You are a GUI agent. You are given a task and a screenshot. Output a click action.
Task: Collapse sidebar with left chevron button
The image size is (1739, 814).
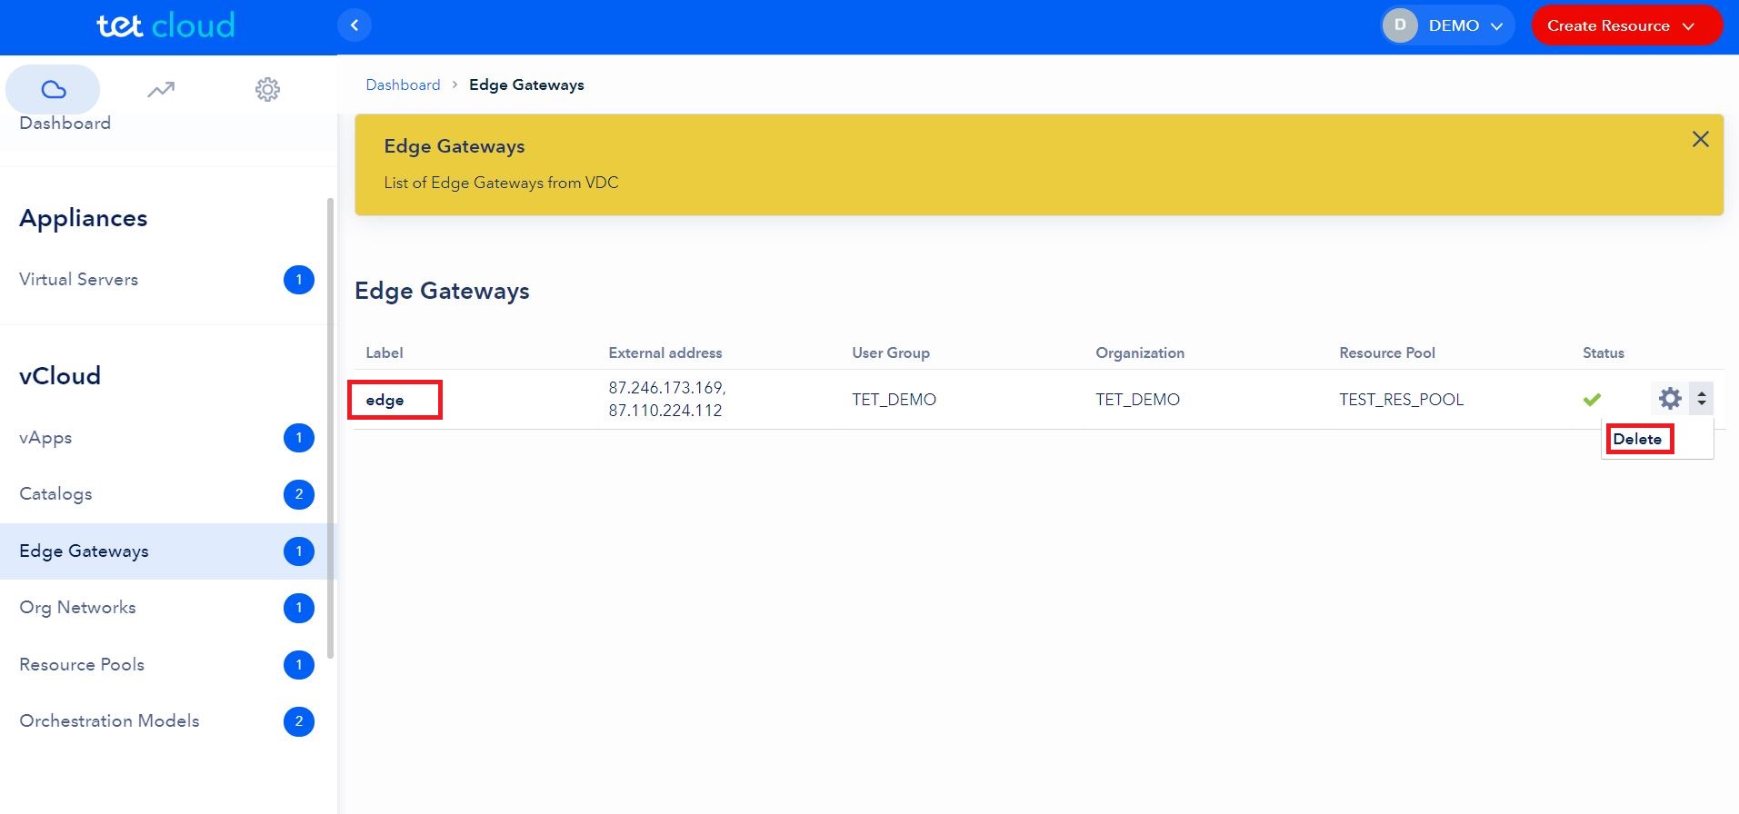(355, 25)
